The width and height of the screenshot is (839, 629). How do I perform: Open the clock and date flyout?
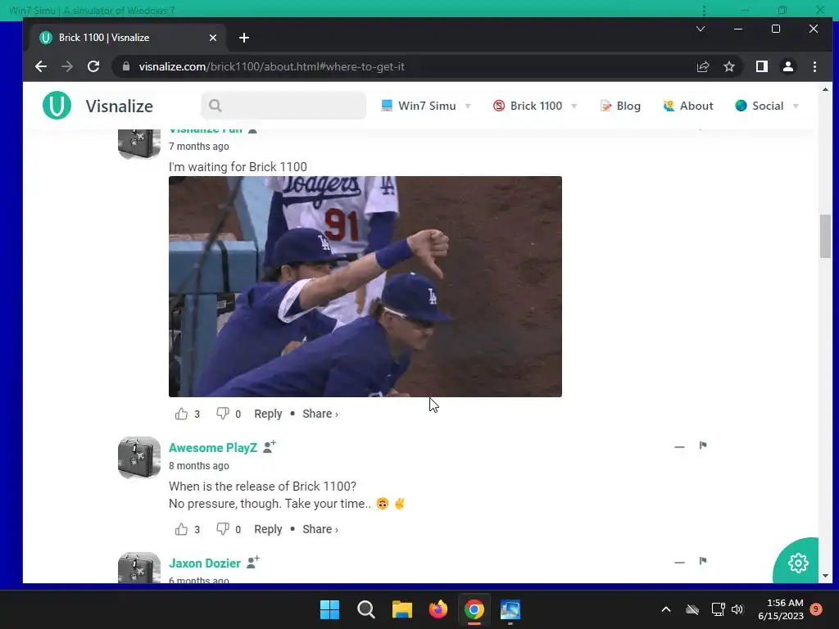point(781,609)
